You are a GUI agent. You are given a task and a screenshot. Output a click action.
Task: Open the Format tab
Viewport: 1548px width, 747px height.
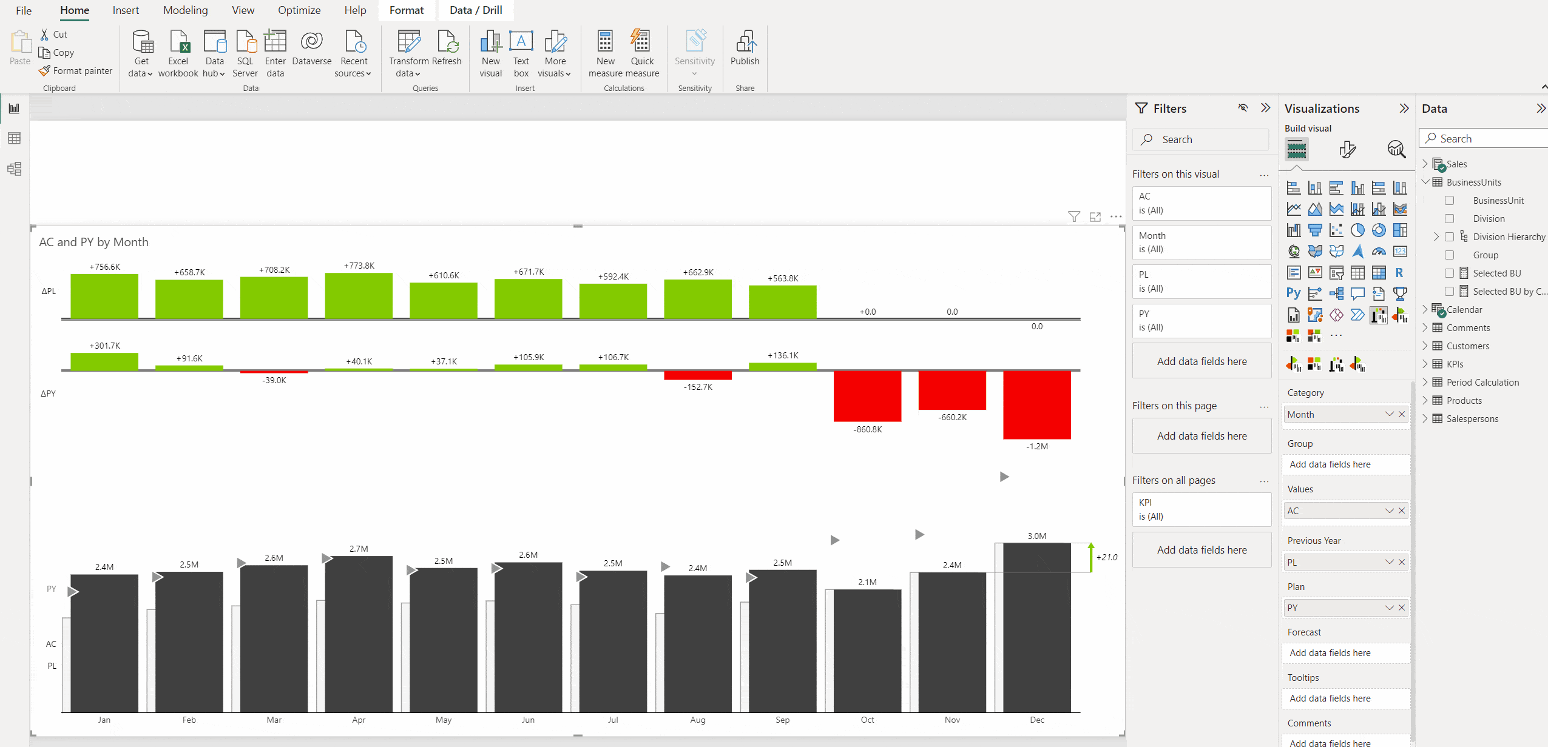(x=407, y=10)
